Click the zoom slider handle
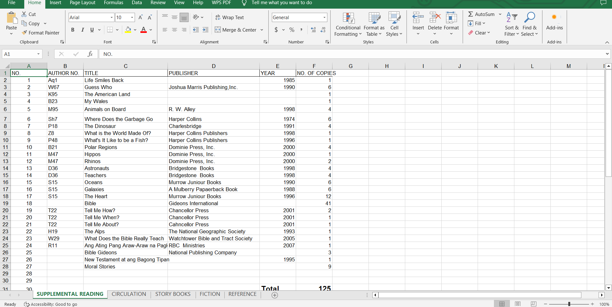 569,304
